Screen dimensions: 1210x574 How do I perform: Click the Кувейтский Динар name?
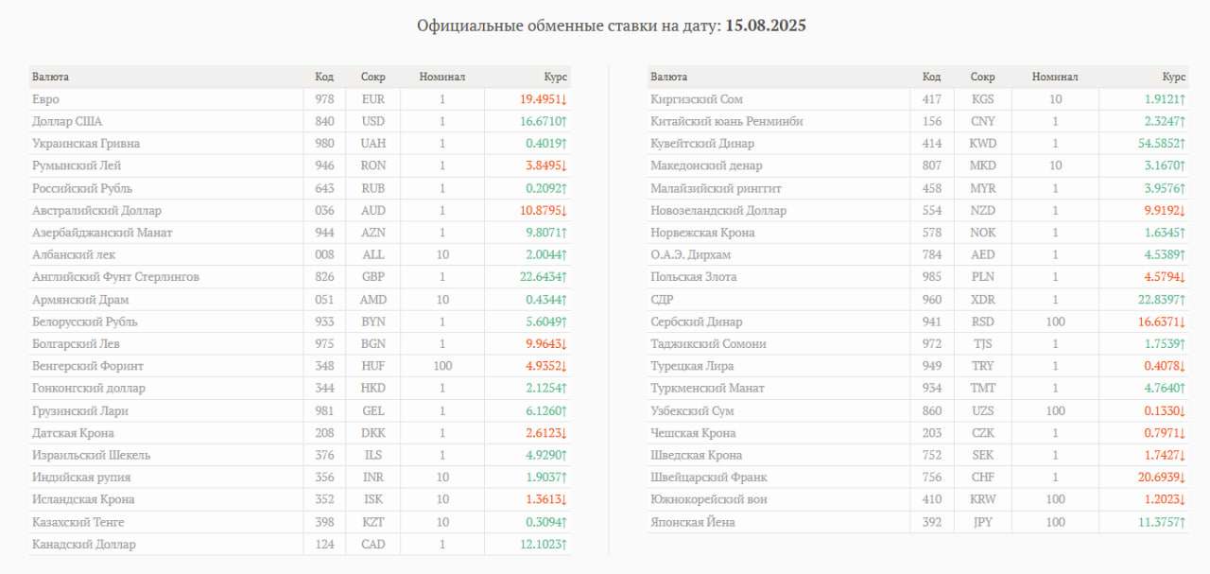(702, 144)
